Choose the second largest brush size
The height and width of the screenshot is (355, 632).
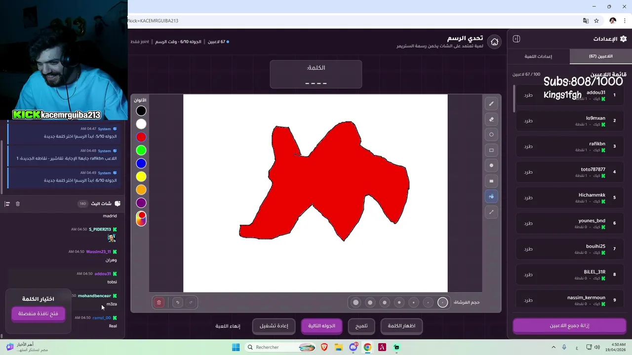click(x=370, y=302)
